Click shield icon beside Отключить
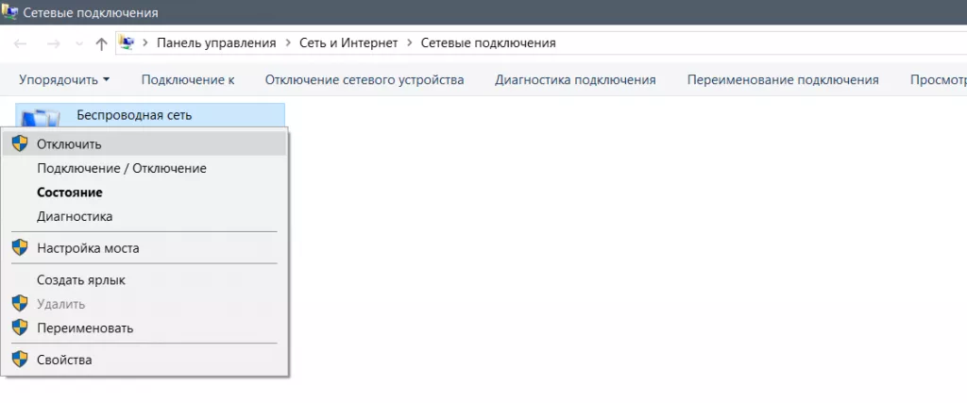The height and width of the screenshot is (403, 967). coord(20,143)
